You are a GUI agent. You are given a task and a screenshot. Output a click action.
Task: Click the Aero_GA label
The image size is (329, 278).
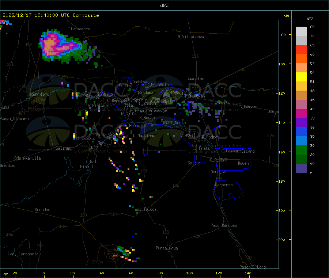219,172
